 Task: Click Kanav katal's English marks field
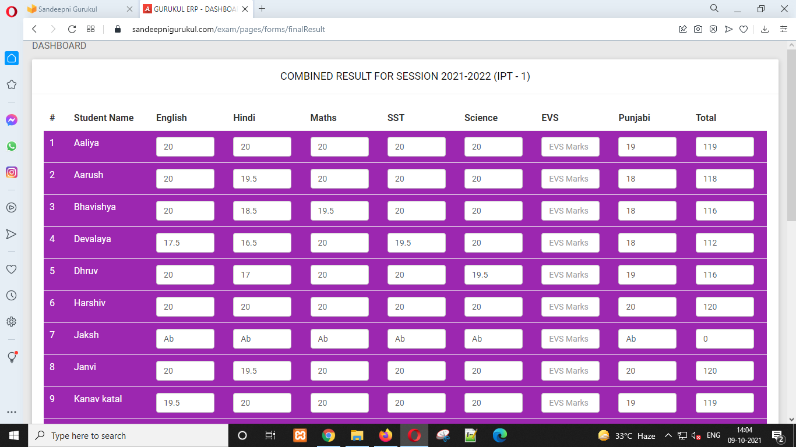pos(185,403)
